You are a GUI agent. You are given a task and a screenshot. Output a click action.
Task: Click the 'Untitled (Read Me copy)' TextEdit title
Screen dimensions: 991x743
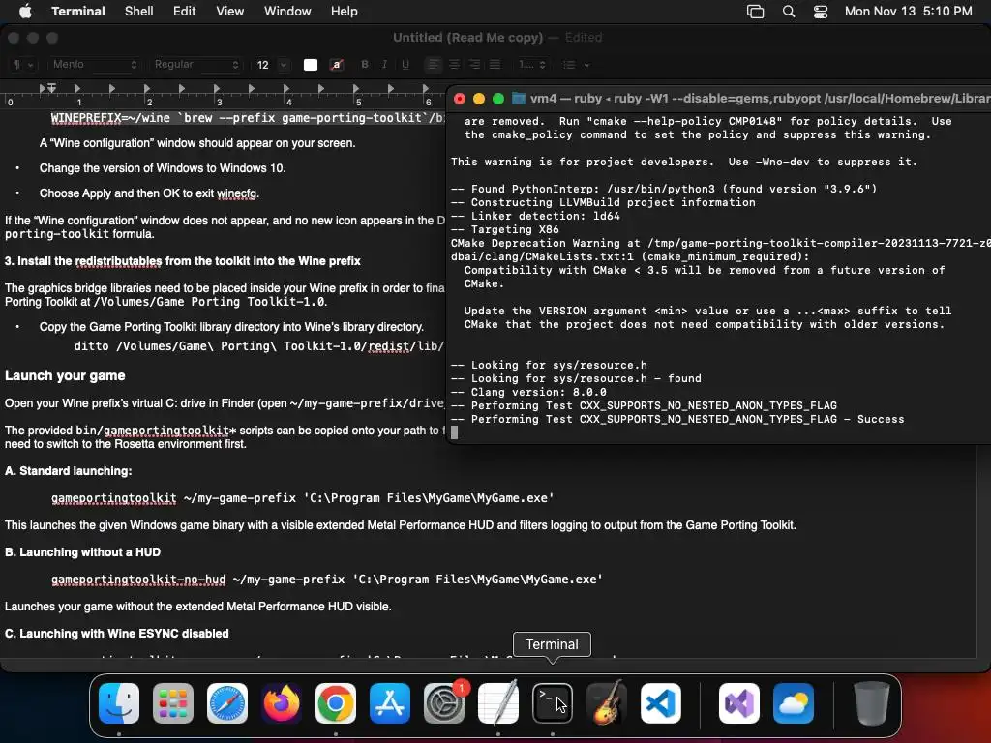[467, 38]
